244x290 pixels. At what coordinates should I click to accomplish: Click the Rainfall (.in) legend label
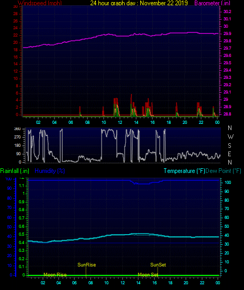click(x=15, y=171)
